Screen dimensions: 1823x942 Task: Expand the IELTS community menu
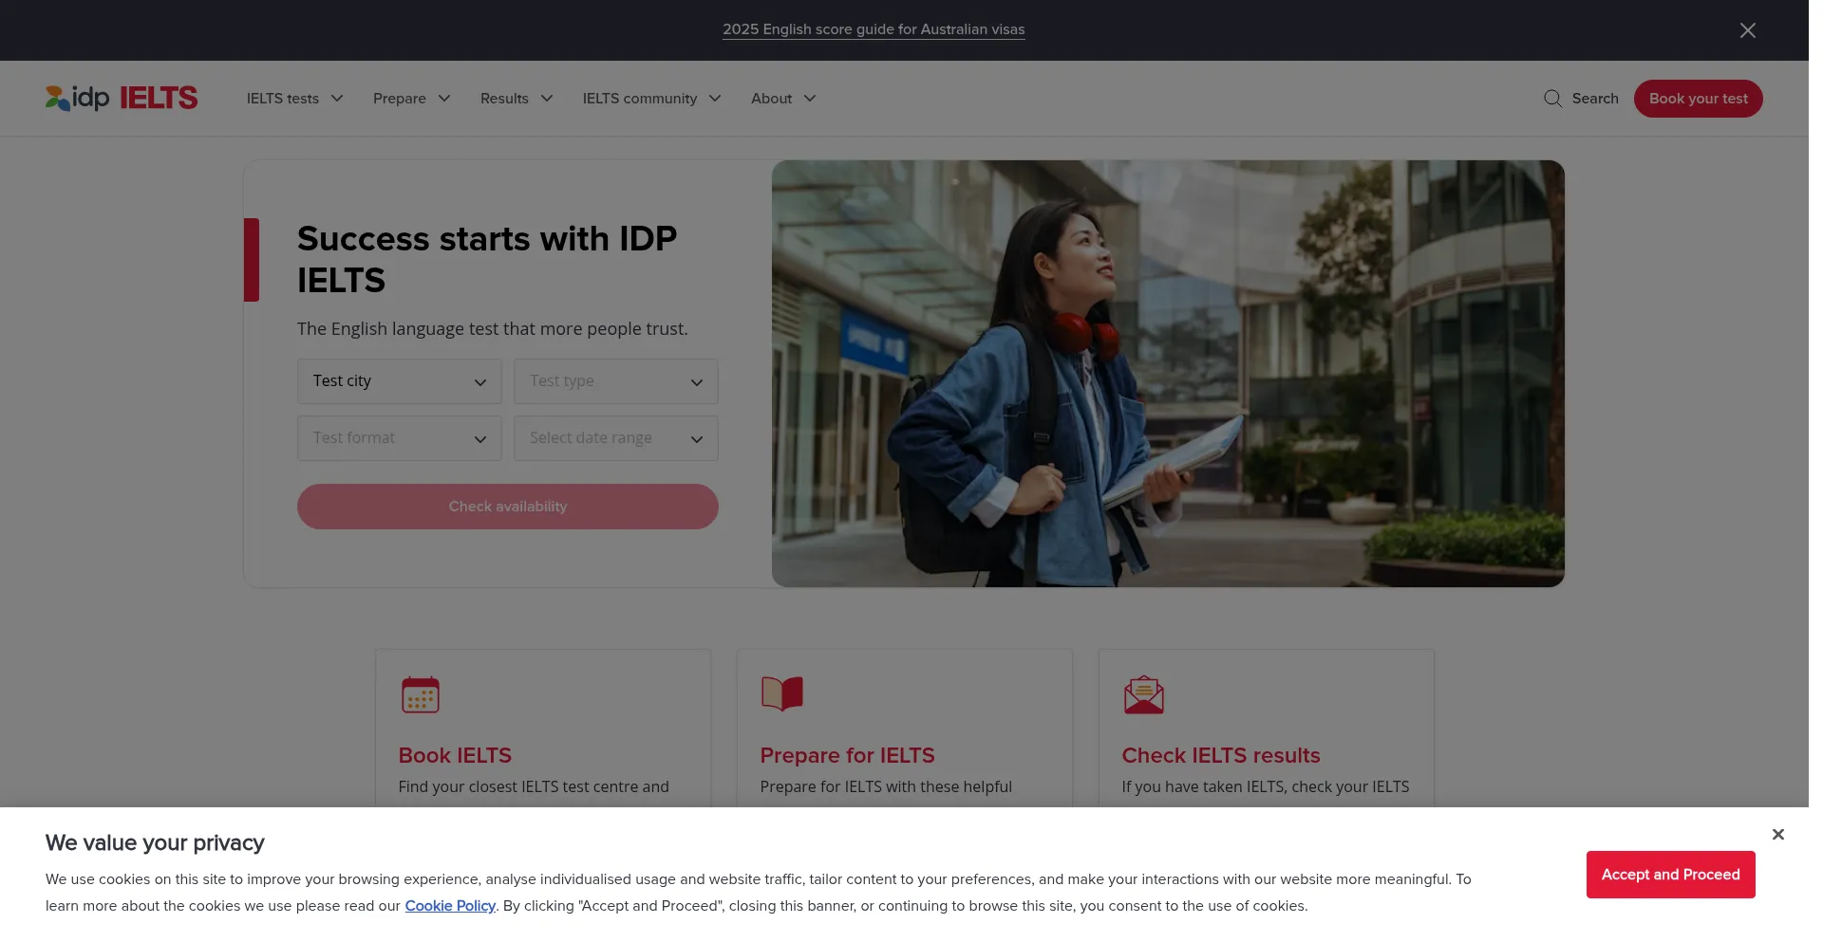(x=651, y=99)
